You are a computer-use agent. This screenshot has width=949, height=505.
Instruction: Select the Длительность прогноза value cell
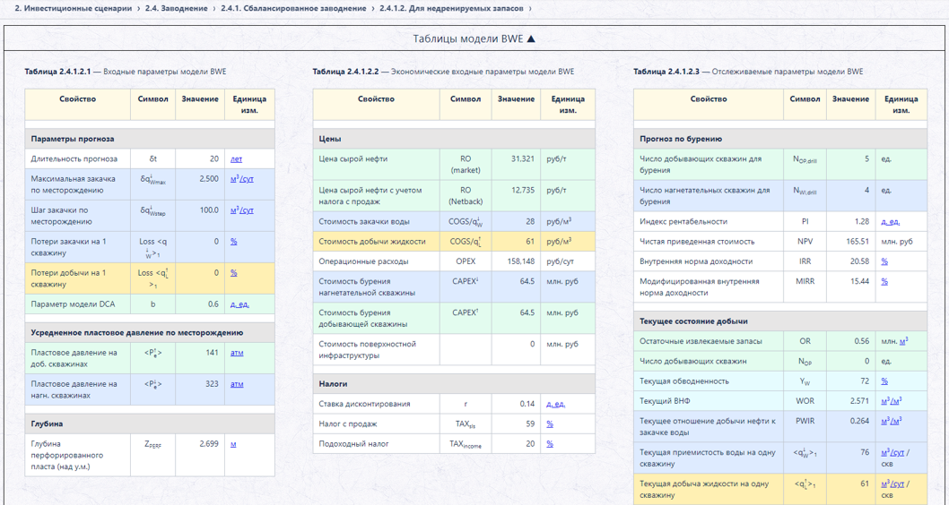click(x=200, y=158)
